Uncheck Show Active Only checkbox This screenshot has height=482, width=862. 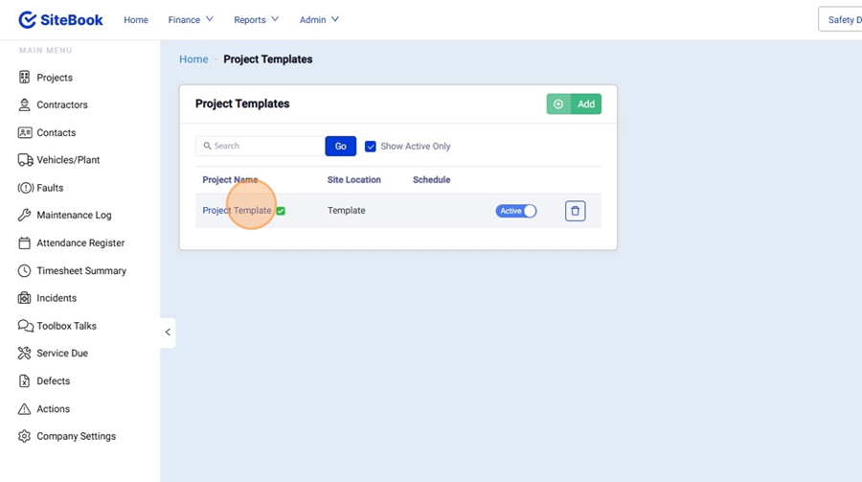coord(371,147)
